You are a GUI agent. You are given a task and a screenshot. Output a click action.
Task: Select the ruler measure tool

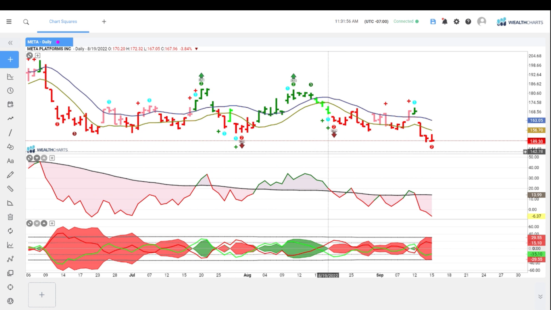(x=10, y=189)
